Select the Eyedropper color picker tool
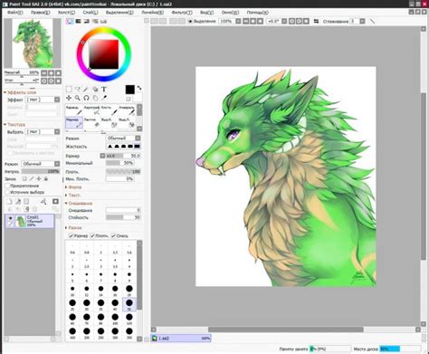 pyautogui.click(x=104, y=98)
